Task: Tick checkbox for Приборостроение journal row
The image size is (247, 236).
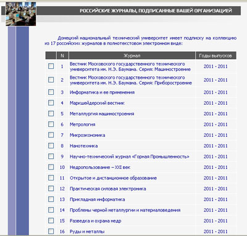Action: point(51,79)
